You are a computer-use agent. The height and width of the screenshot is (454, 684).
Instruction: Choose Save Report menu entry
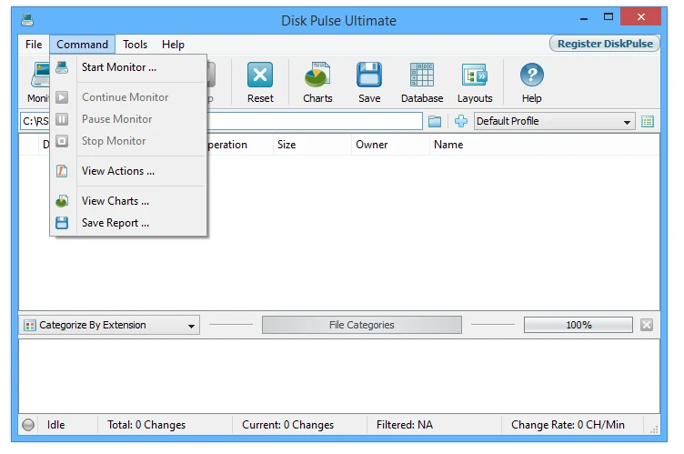pos(115,223)
